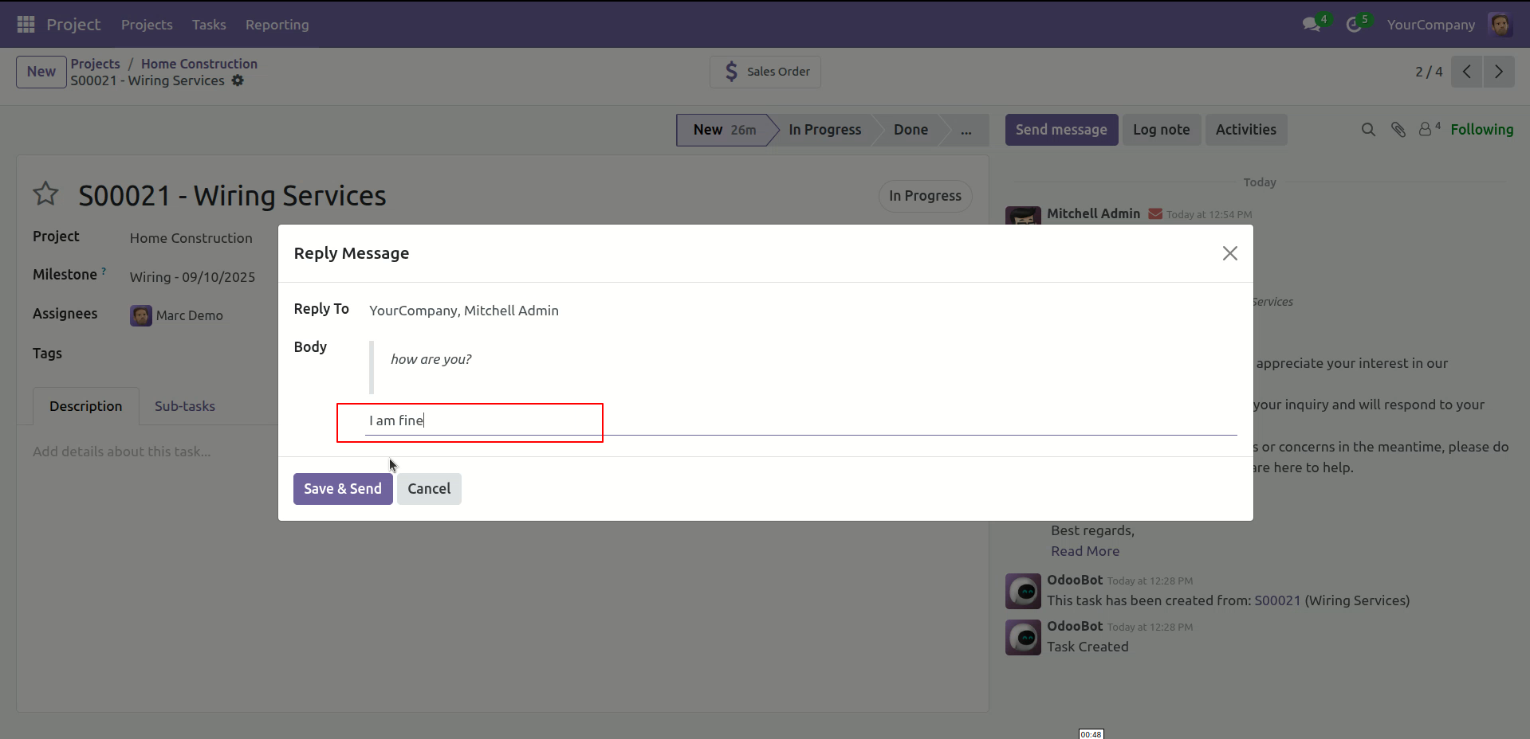Click Marc Demo's avatar in Assignees
Screen dimensions: 1530x739
[x=141, y=315]
